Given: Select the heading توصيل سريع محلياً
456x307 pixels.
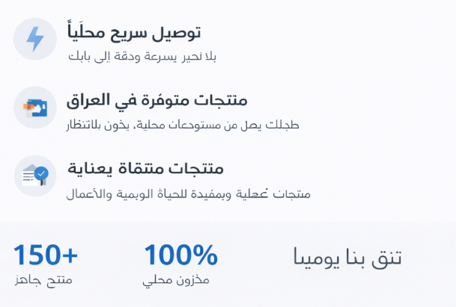Looking at the screenshot, I should 134,32.
